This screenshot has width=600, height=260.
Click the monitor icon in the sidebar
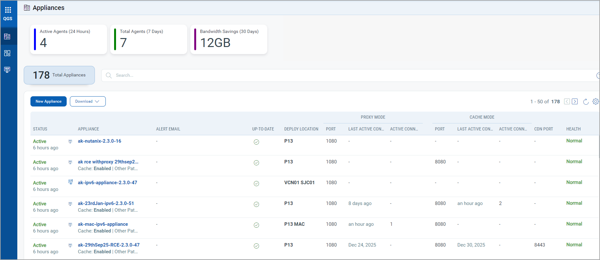click(x=7, y=70)
